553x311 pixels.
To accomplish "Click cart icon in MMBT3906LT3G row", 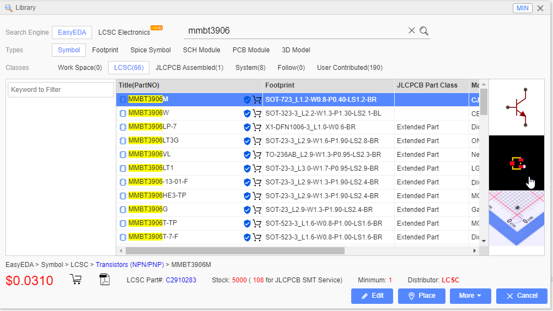I will click(x=257, y=141).
